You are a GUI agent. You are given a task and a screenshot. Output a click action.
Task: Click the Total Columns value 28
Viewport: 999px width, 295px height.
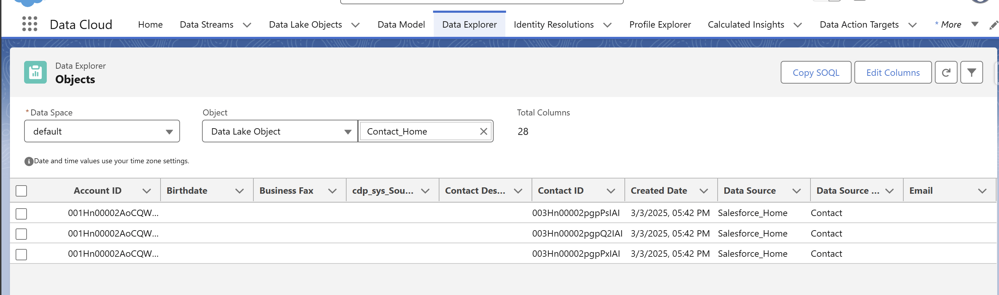523,132
